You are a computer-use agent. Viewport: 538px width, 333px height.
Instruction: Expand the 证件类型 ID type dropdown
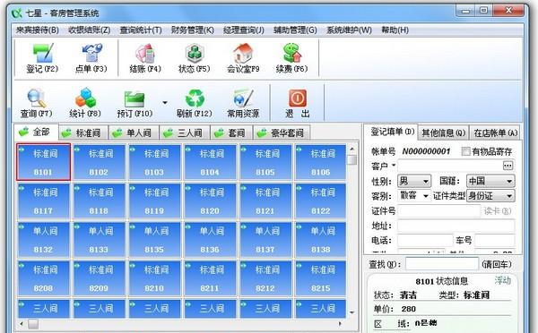coord(509,196)
